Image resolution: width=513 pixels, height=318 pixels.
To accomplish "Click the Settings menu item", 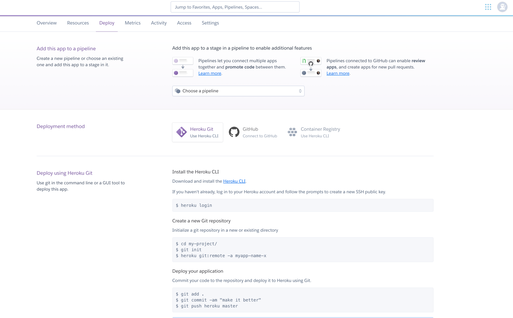I will pyautogui.click(x=210, y=23).
